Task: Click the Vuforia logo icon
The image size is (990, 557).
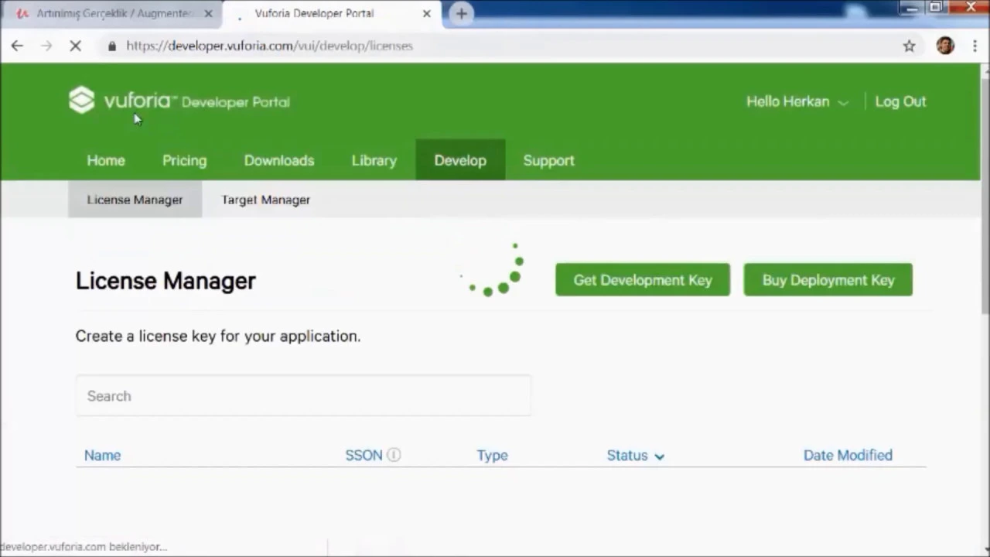Action: [x=81, y=101]
